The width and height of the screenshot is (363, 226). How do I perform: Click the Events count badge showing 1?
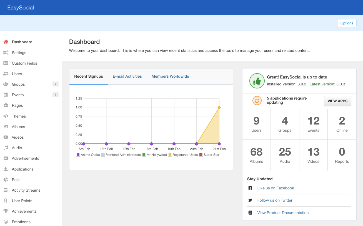pos(56,95)
